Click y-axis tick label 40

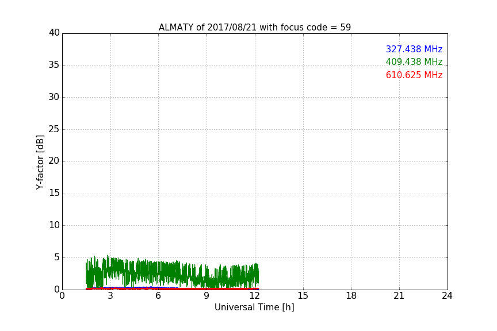[x=54, y=33]
